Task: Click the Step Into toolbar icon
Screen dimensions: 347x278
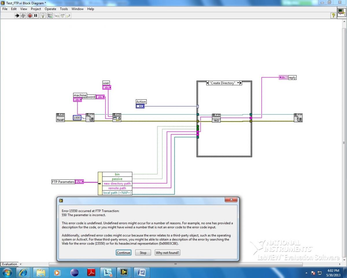Action: [57, 16]
